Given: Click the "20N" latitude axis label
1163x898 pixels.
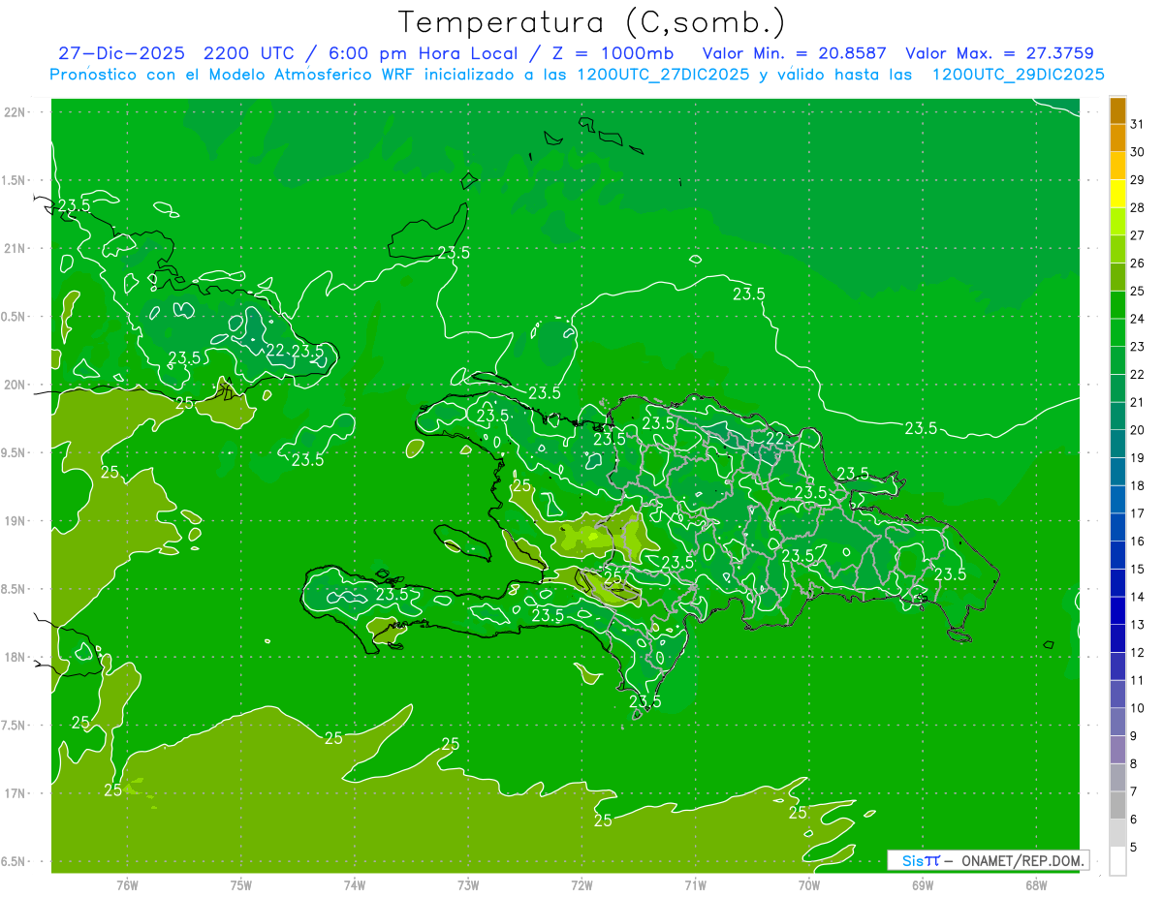Looking at the screenshot, I should [x=16, y=385].
